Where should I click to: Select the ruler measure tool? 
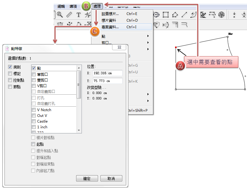[69, 14]
